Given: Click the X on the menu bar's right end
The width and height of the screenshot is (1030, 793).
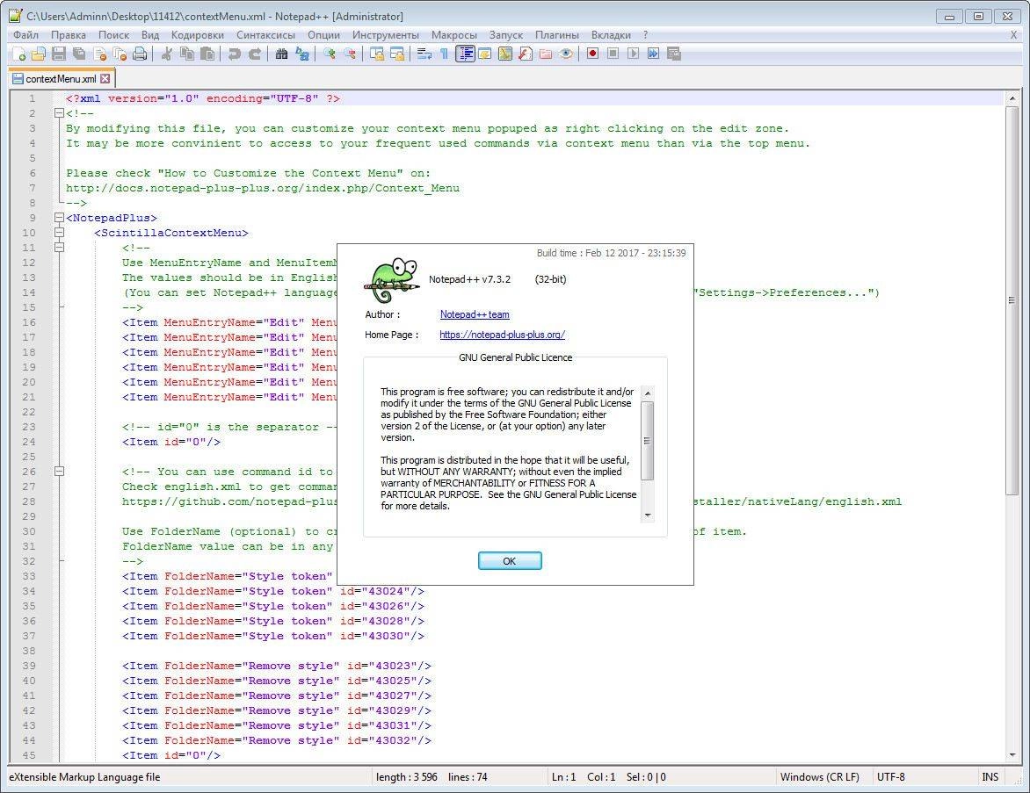Looking at the screenshot, I should tap(1013, 35).
